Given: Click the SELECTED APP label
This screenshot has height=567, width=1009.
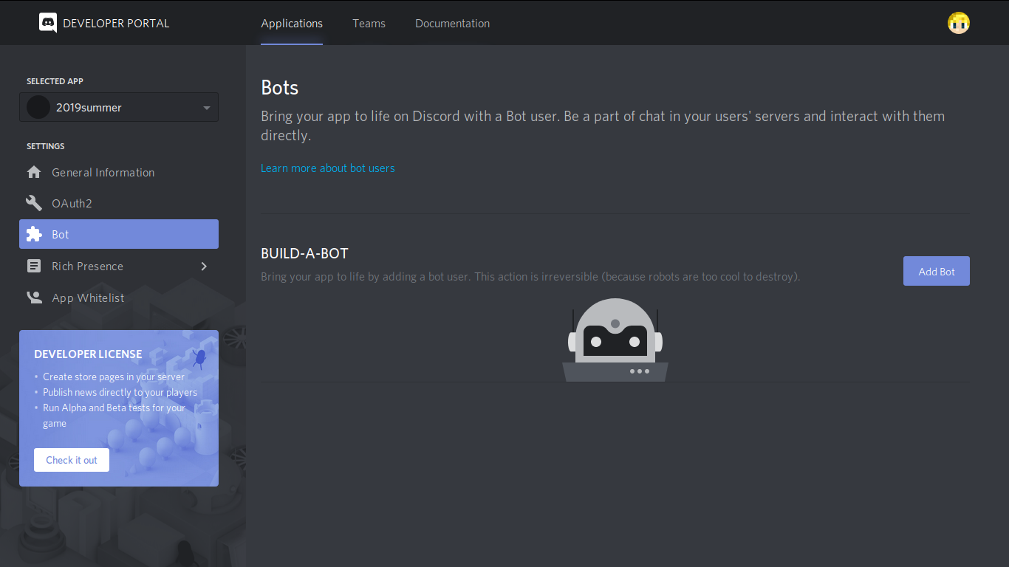Looking at the screenshot, I should coord(55,81).
